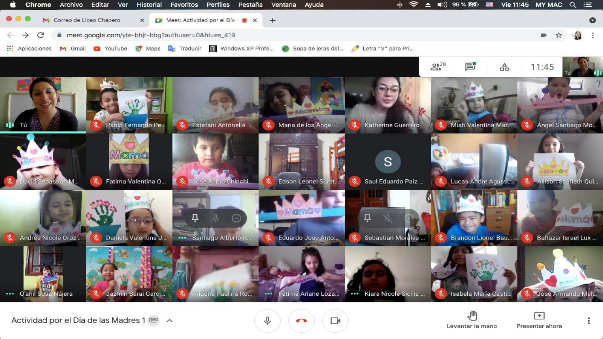This screenshot has height=339, width=603.
Task: Open the Pestaña menu
Action: 250,5
